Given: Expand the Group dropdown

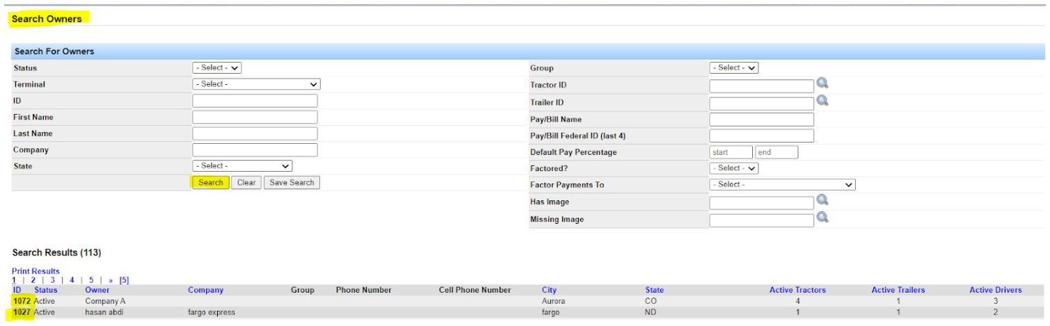Looking at the screenshot, I should click(x=734, y=68).
